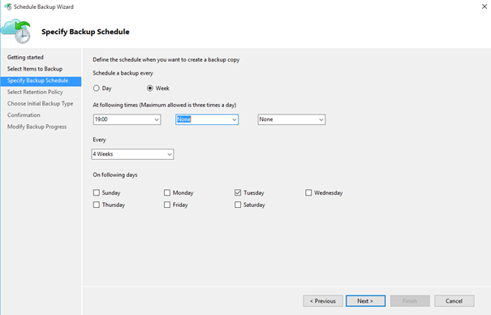
Task: Open Select Items to Backup step
Action: click(35, 69)
